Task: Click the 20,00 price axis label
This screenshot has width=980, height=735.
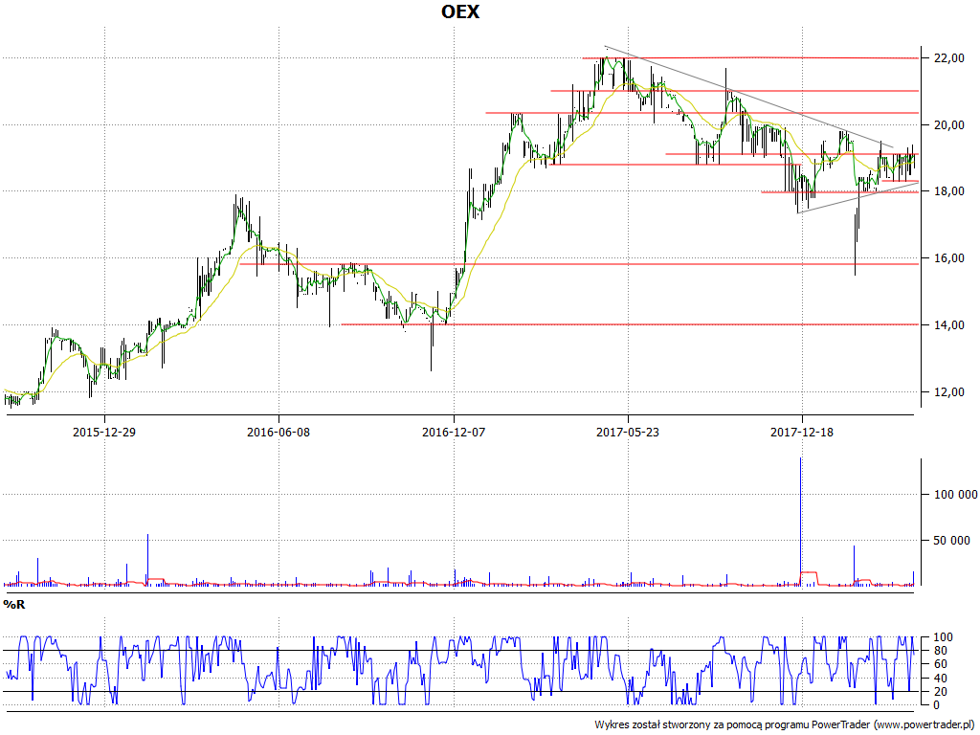Action: coord(948,125)
